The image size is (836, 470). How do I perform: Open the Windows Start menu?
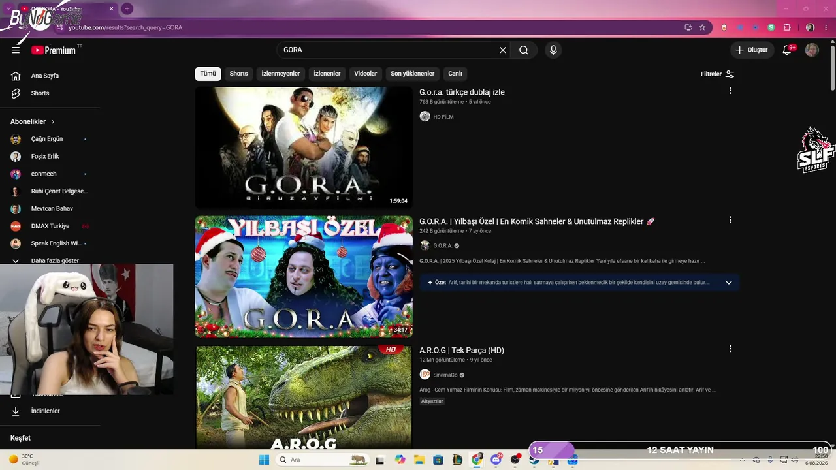[x=264, y=460]
